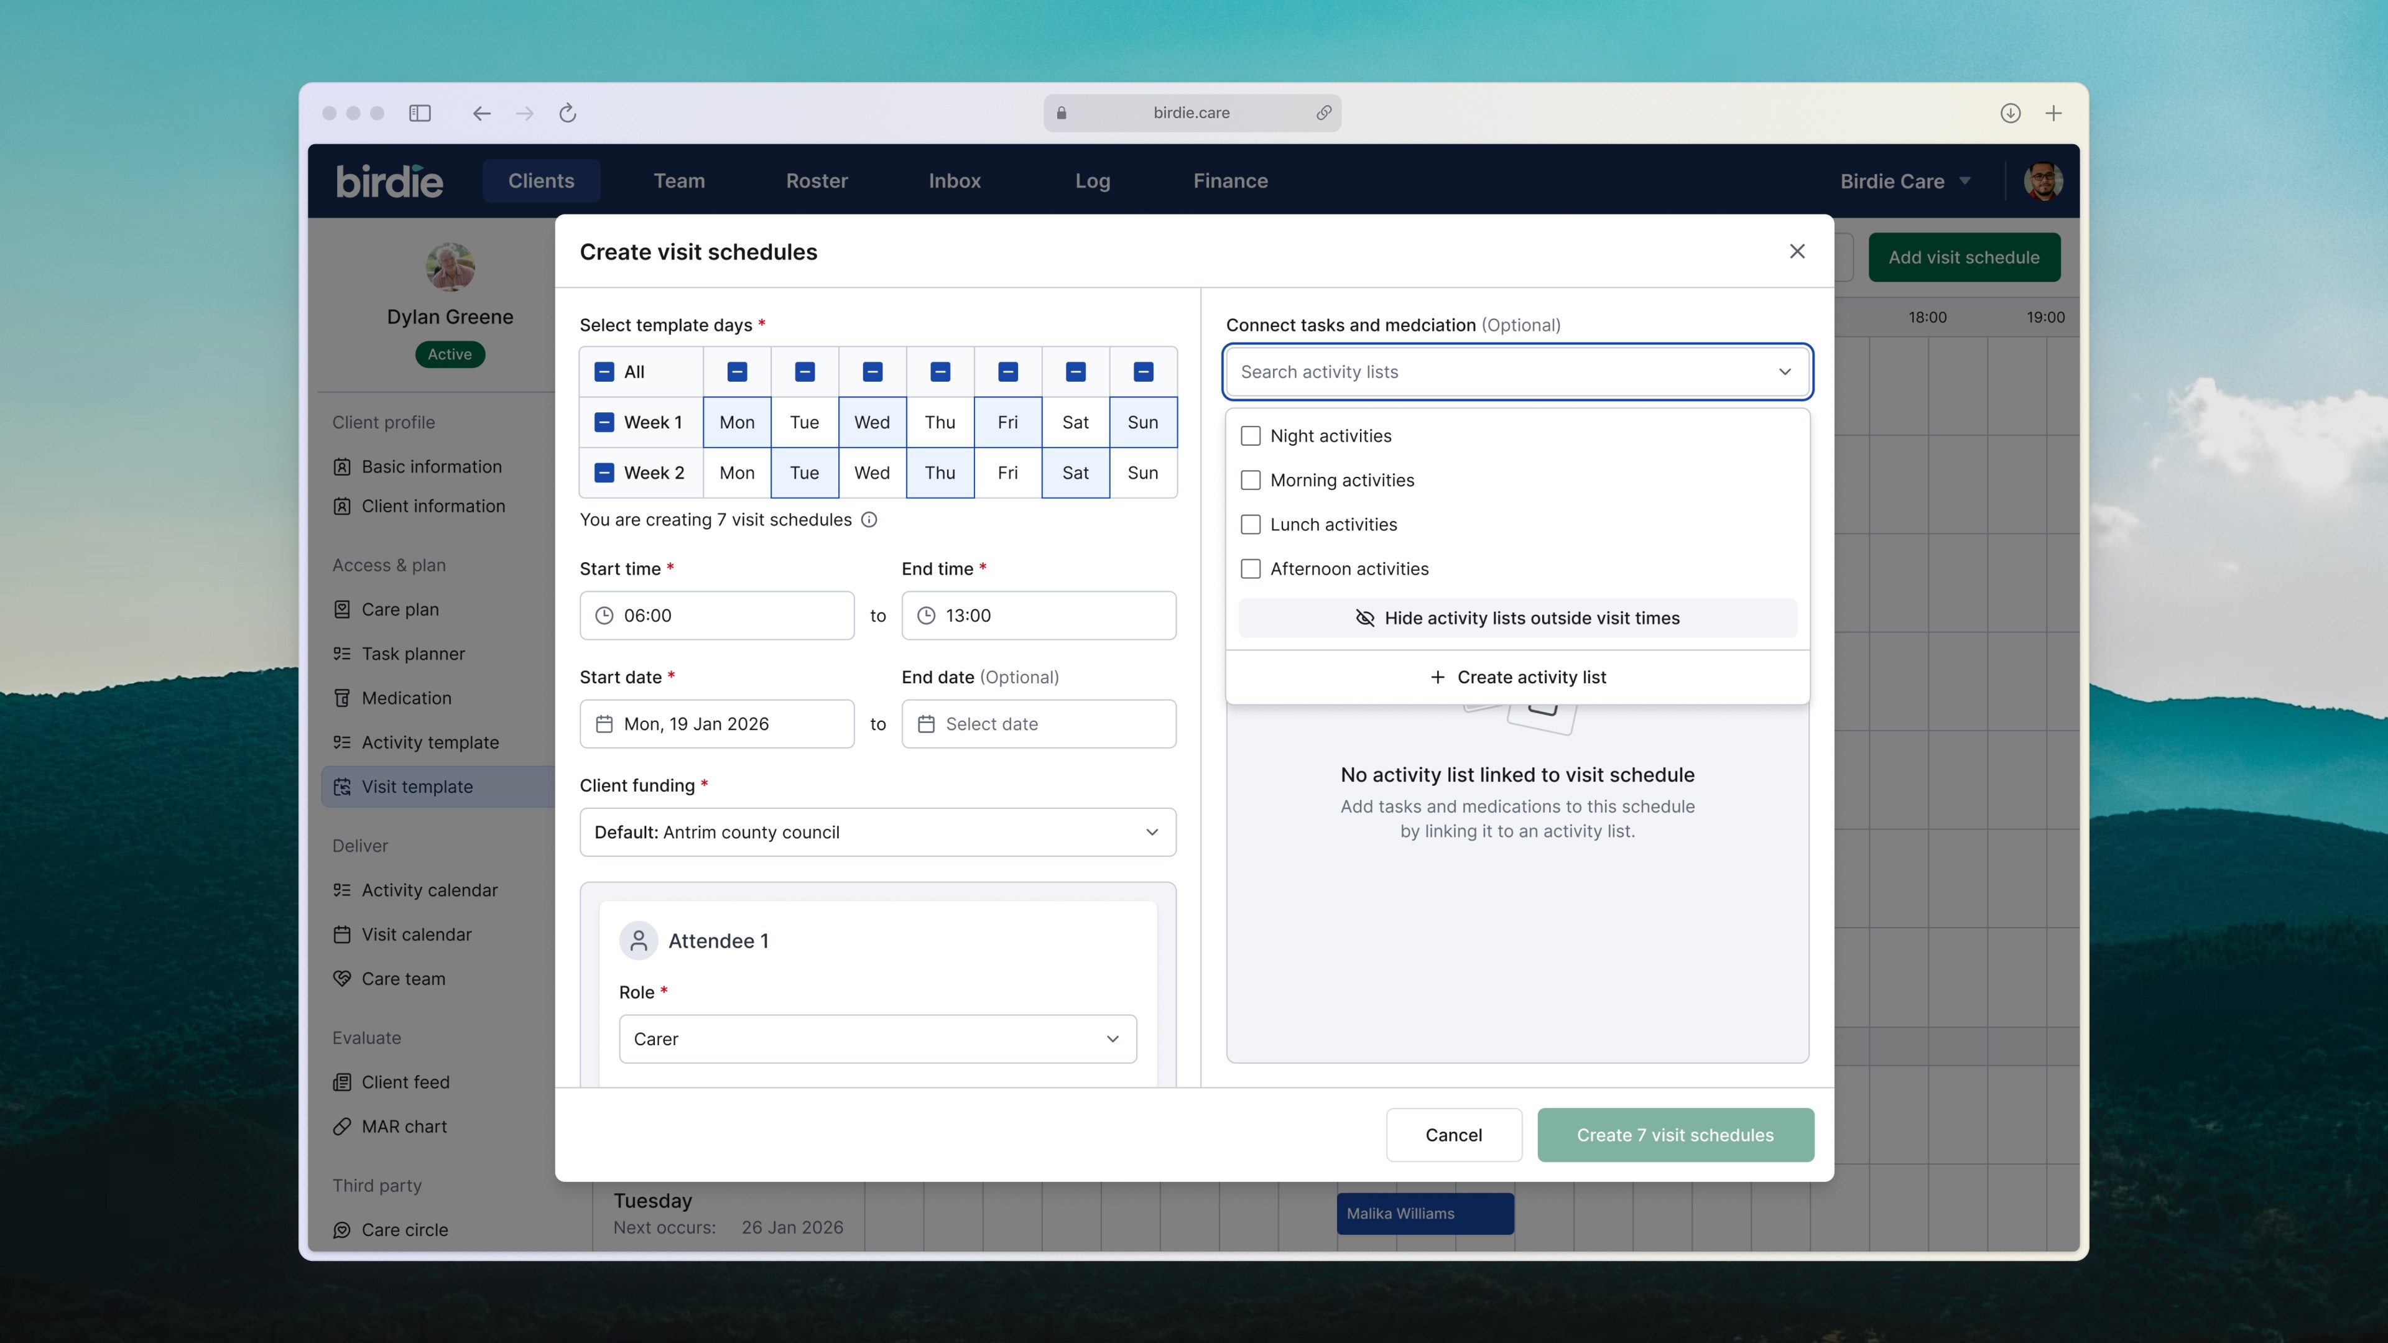Open the Carer role dropdown
Screen dimensions: 2388x1343
(877, 1039)
